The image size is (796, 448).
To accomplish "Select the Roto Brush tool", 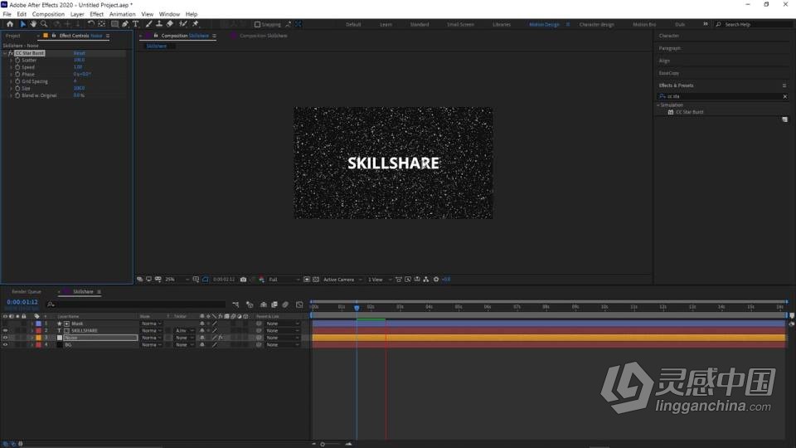I will coord(182,24).
